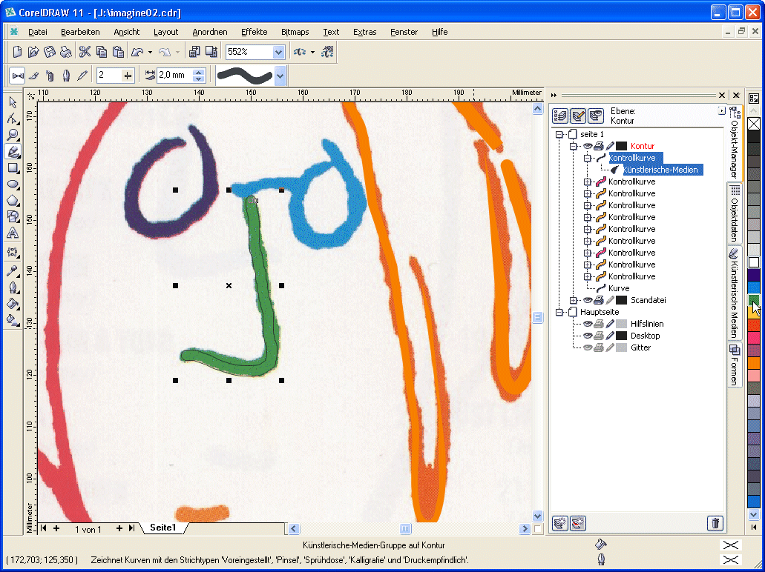Click the no-color X swatch atop the palette
The width and height of the screenshot is (765, 572).
pos(754,123)
